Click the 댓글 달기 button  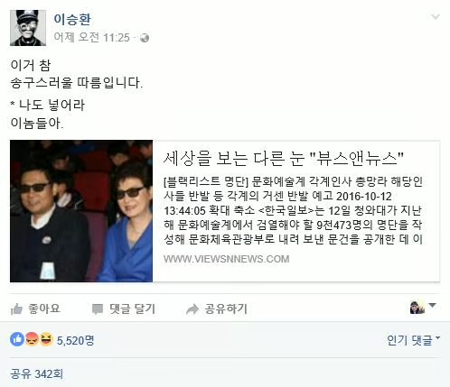(124, 309)
